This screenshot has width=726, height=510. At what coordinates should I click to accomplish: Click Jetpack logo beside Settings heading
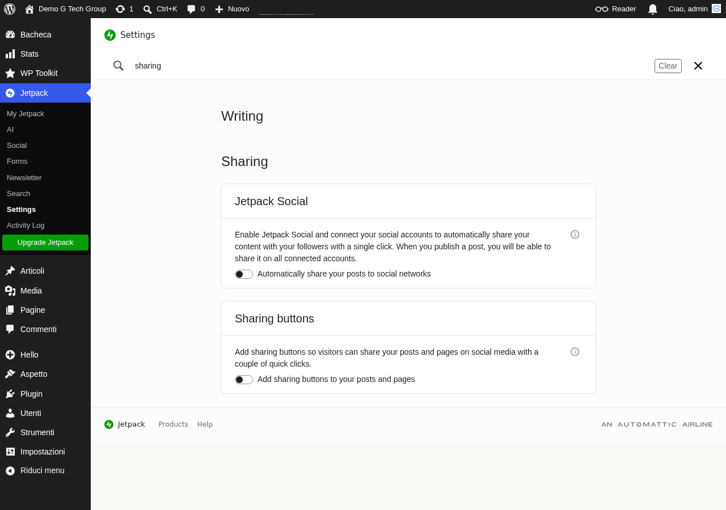point(110,35)
